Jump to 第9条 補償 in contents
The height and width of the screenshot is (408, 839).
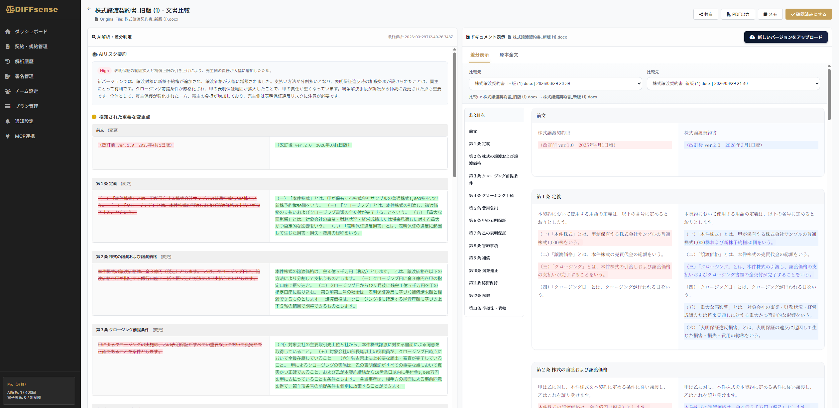click(x=479, y=258)
